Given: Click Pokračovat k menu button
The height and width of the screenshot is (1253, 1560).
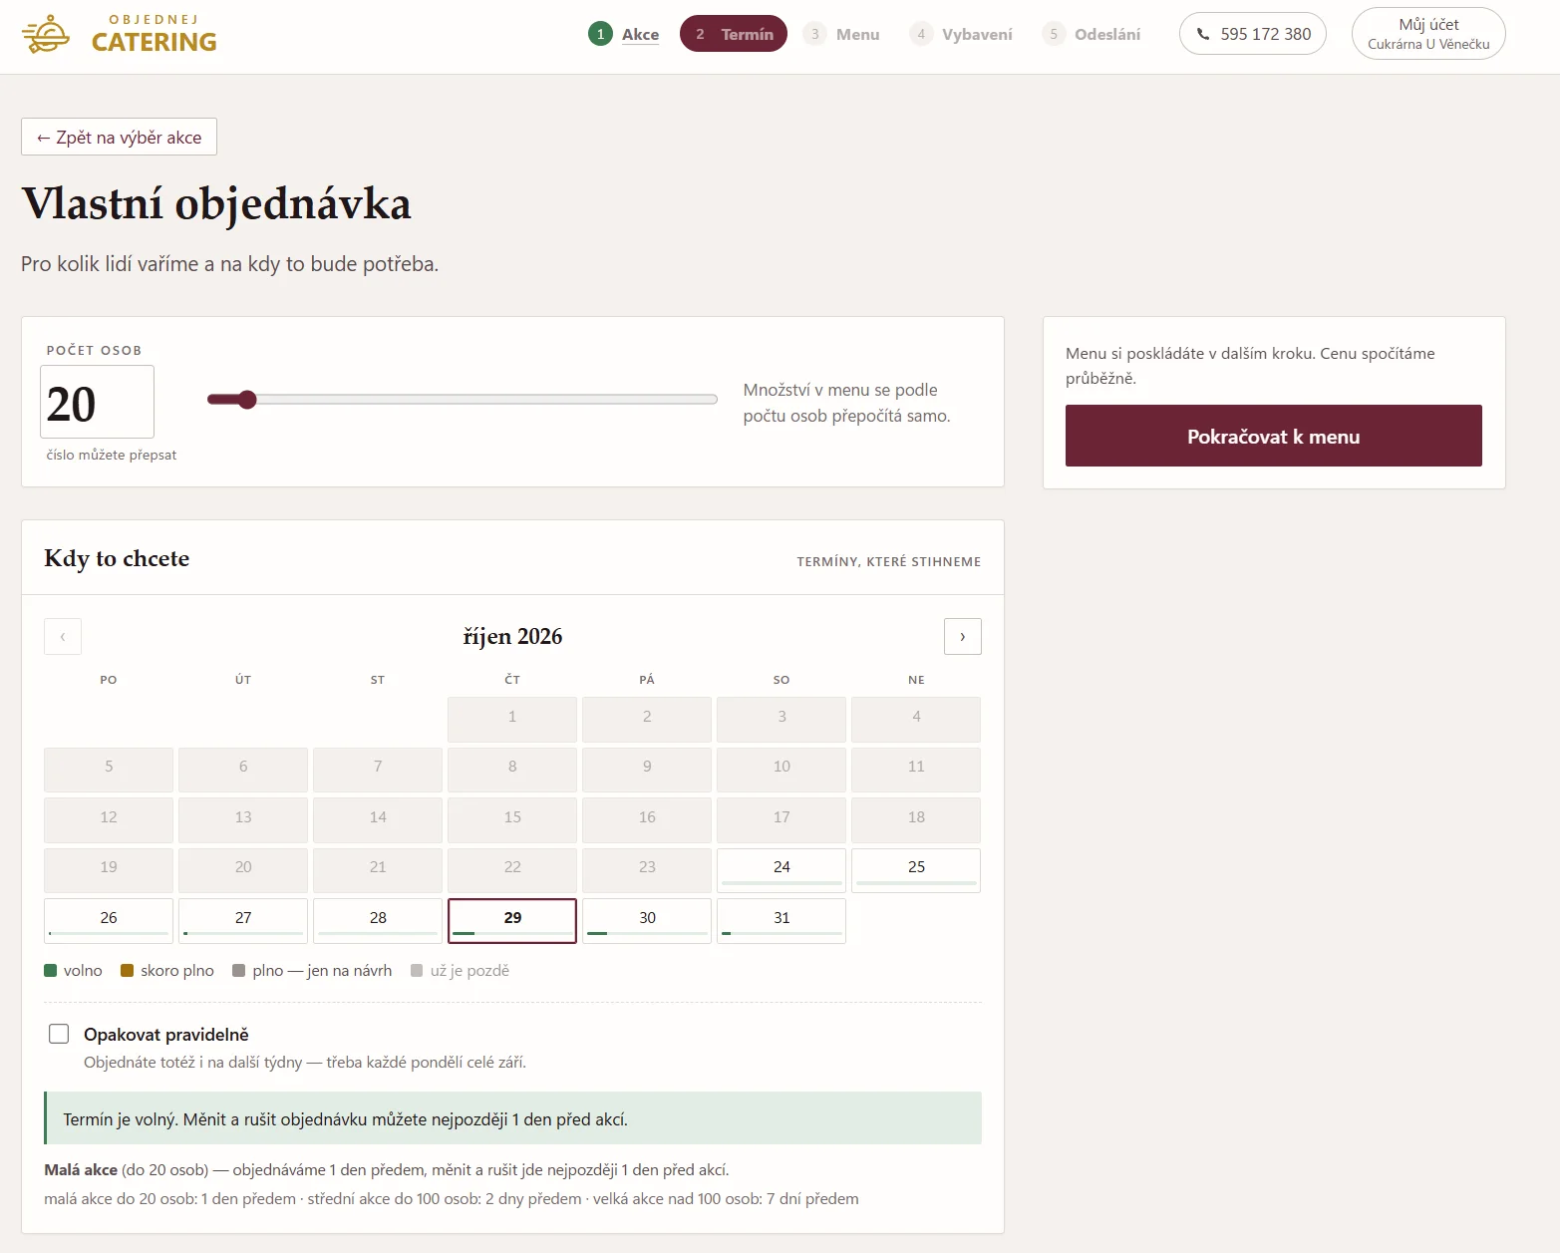Looking at the screenshot, I should pos(1273,436).
